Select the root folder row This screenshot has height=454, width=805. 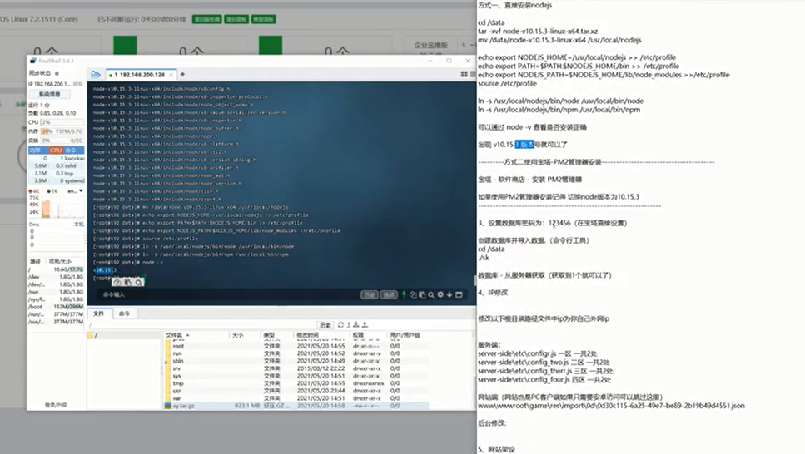pos(296,346)
